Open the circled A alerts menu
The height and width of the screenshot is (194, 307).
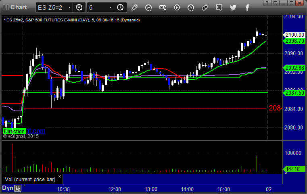(x=191, y=8)
